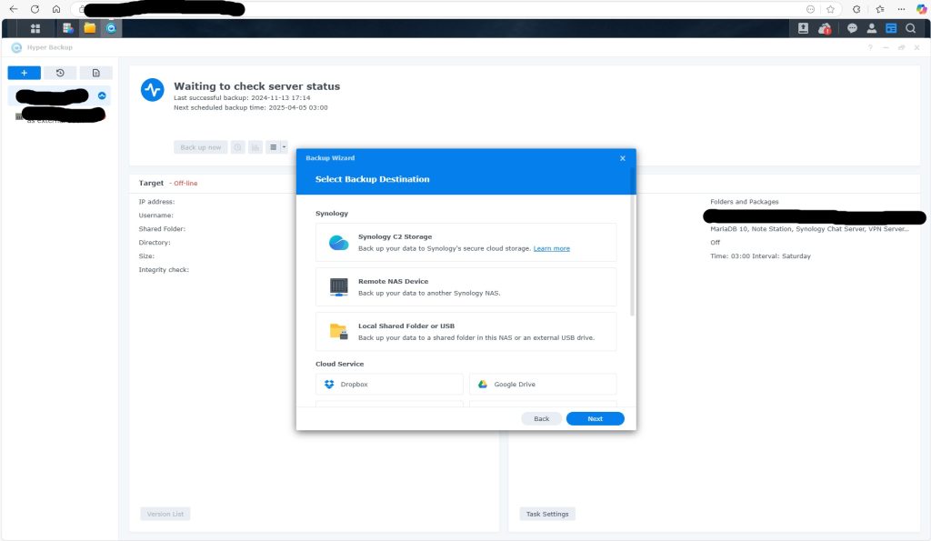931x541 pixels.
Task: Open the backup statistics chart icon
Action: point(255,147)
